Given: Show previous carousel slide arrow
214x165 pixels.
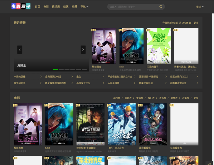Looking at the screenshot, I should click(x=20, y=49).
